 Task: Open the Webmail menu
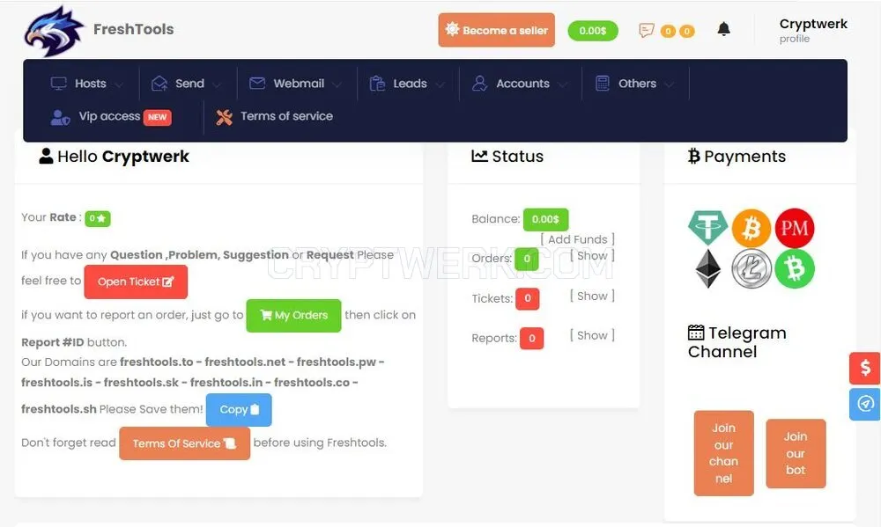pos(299,84)
